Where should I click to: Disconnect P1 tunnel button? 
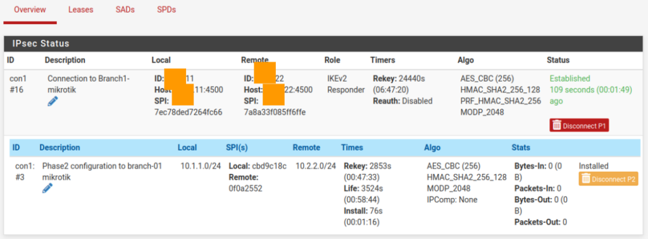[x=580, y=125]
